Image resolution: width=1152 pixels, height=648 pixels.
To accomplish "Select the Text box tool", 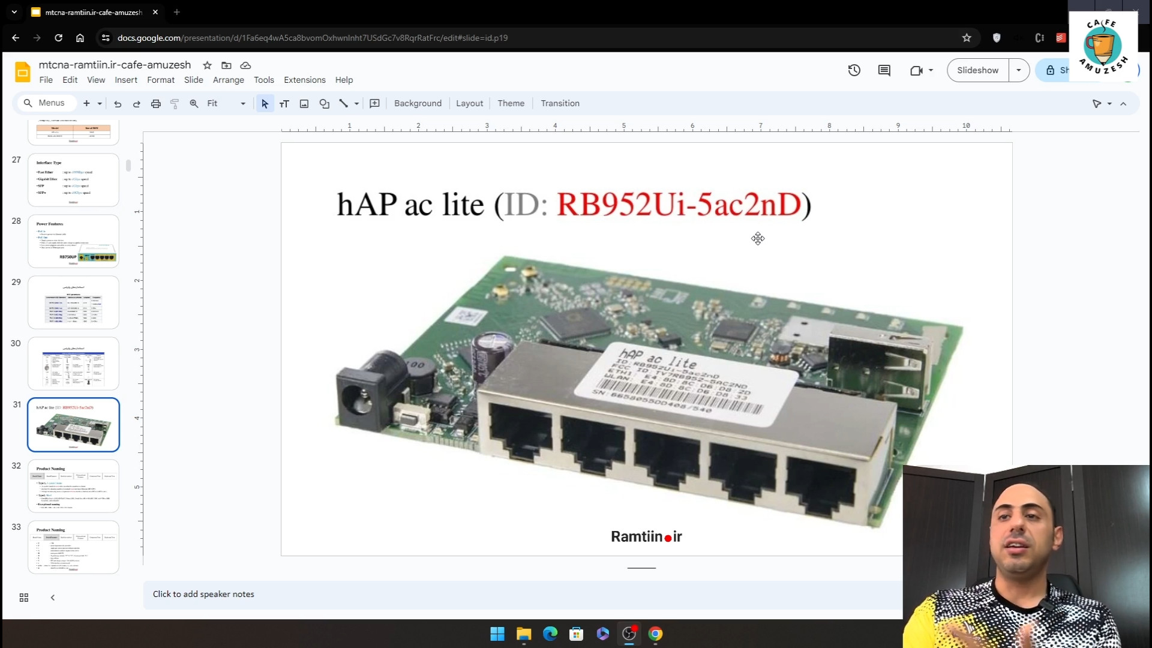I will point(284,104).
